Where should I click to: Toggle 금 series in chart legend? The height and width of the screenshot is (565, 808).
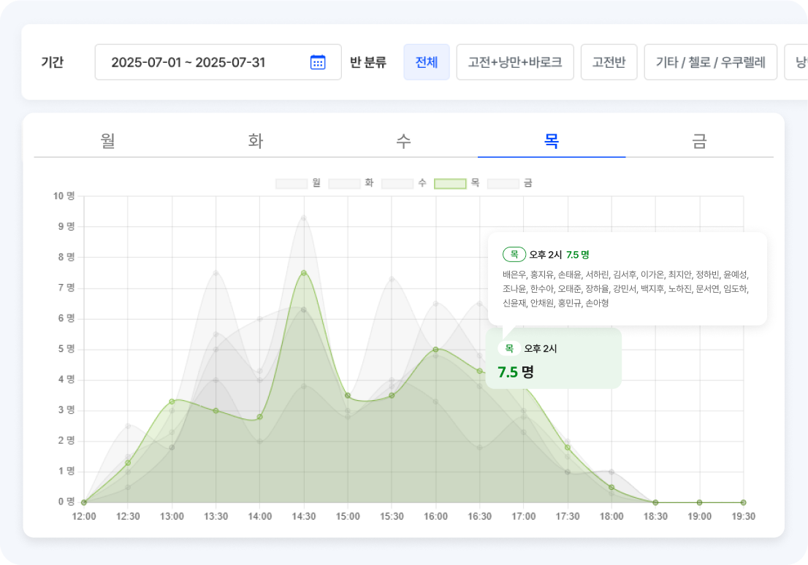pyautogui.click(x=503, y=183)
